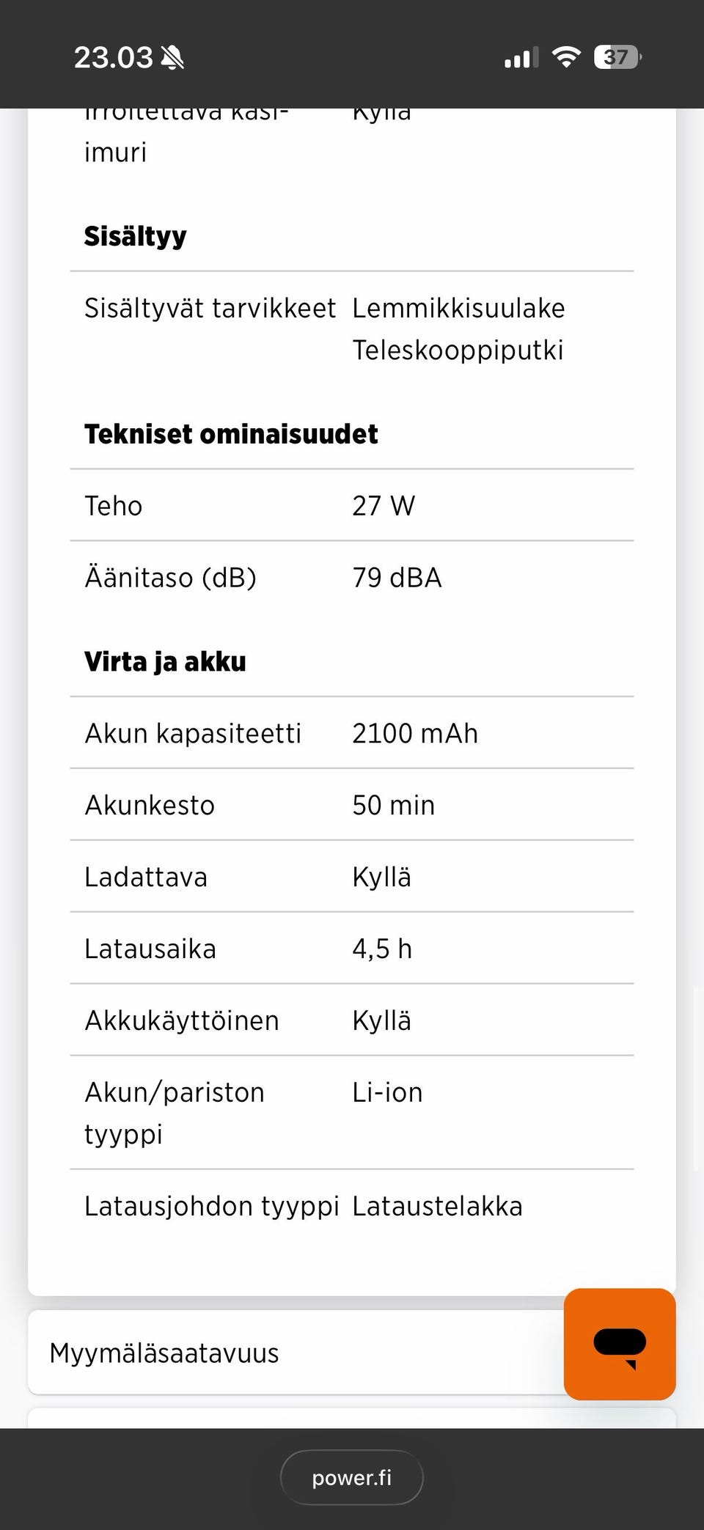This screenshot has height=1530, width=704.
Task: Open the power.fi address pill
Action: (352, 1477)
